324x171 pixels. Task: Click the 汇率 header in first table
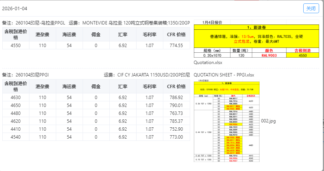[x=123, y=34]
